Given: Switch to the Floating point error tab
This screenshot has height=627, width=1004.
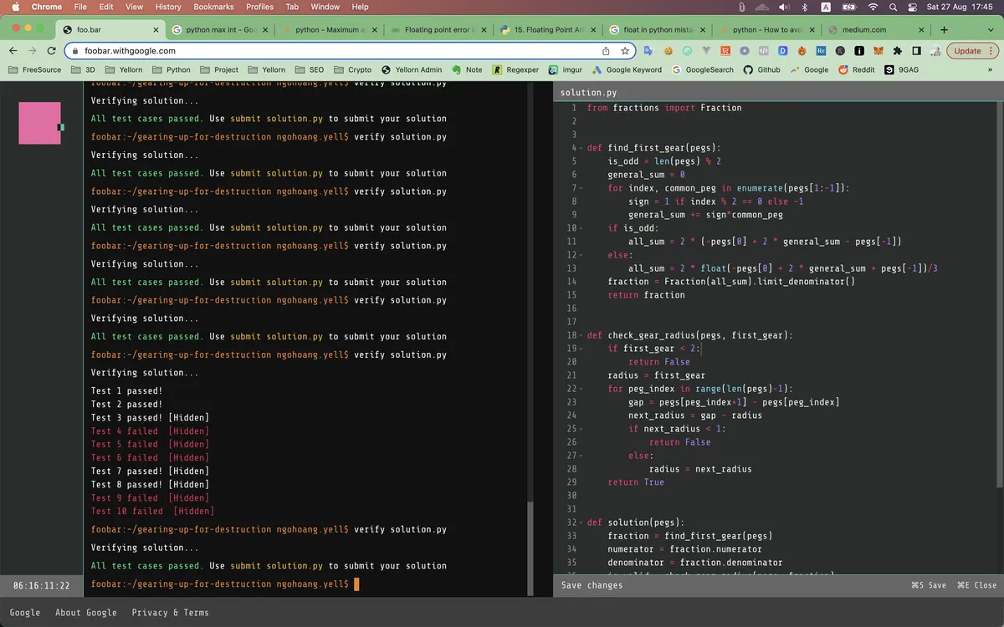Looking at the screenshot, I should click(439, 29).
